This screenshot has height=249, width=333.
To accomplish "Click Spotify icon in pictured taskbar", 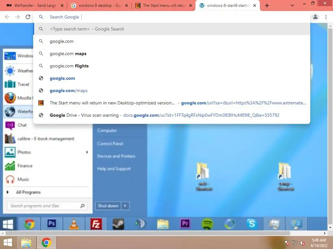I will [x=207, y=224].
